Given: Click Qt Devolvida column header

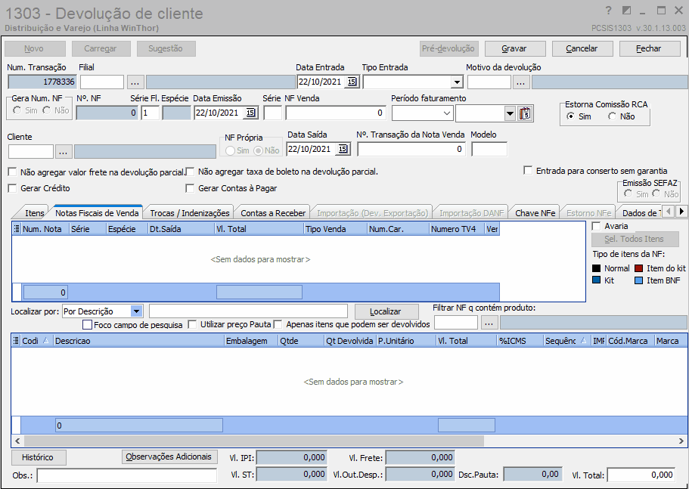Looking at the screenshot, I should 349,341.
